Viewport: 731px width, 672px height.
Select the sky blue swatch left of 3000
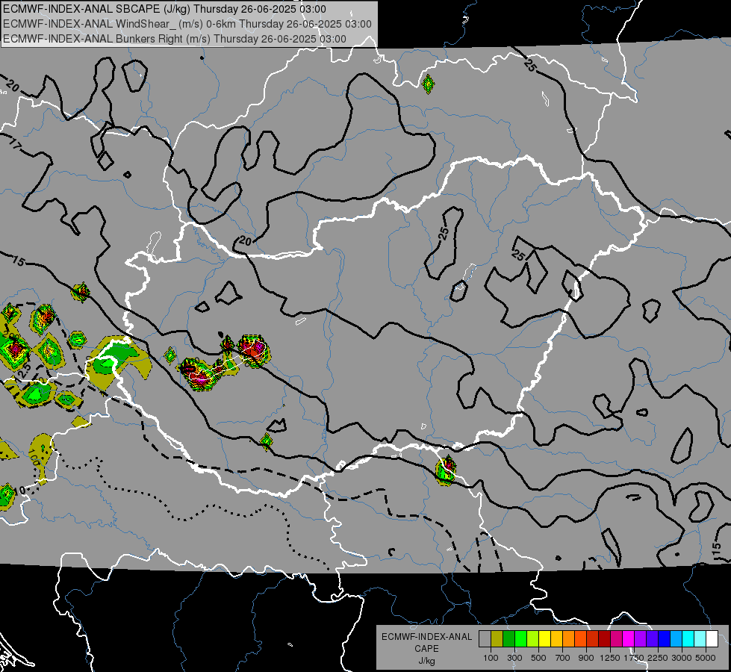676,638
